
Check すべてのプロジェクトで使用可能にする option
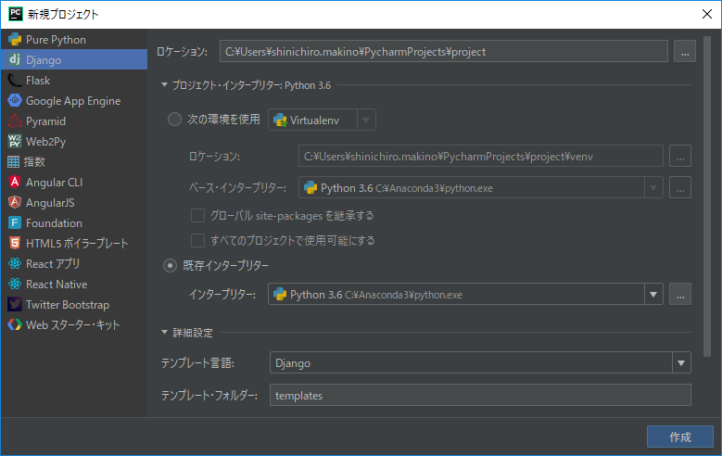click(197, 240)
